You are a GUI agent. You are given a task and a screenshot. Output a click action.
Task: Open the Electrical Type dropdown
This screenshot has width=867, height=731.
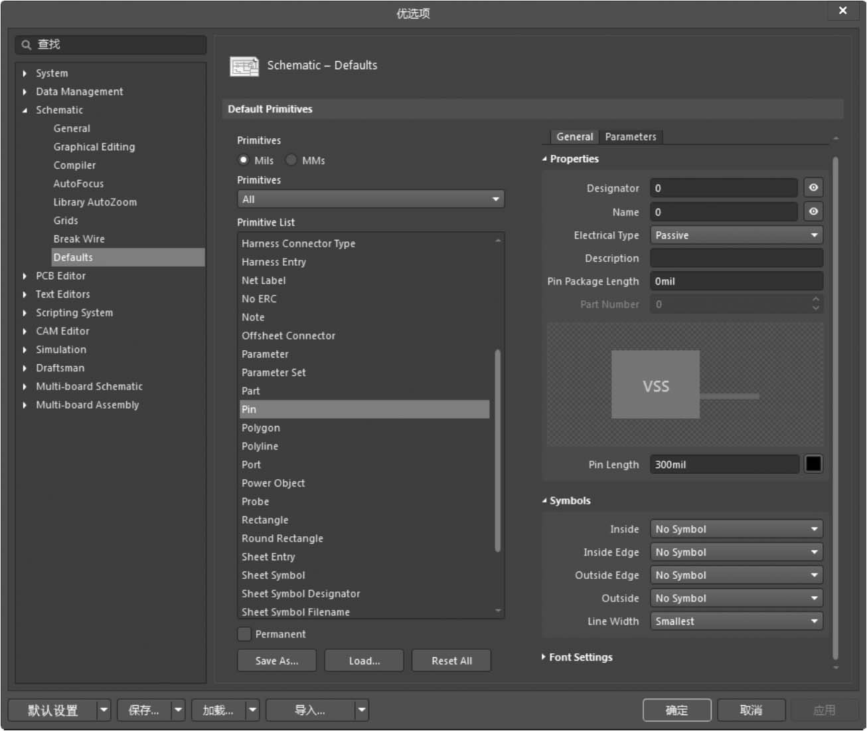736,235
